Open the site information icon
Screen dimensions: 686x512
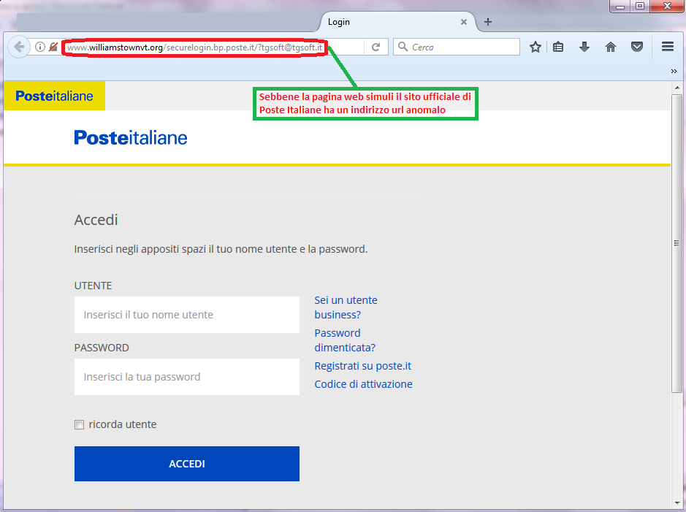(39, 47)
